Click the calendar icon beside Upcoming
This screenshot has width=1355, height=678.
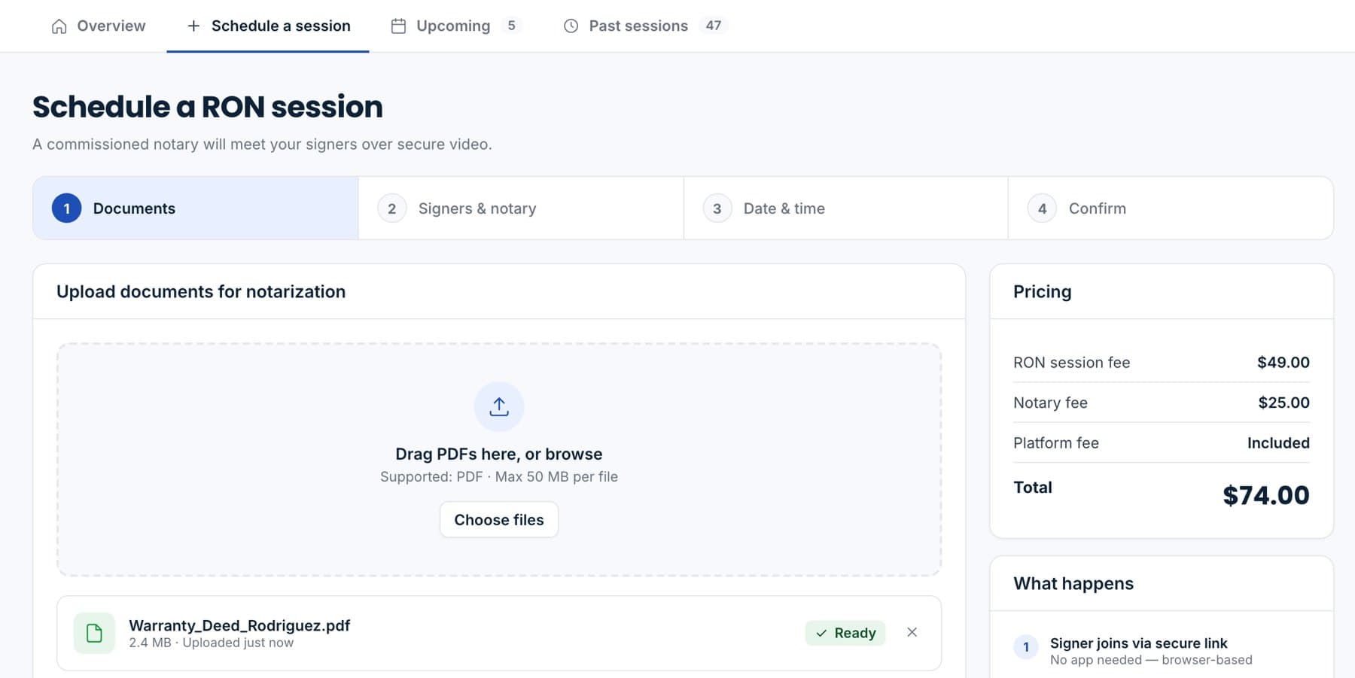[x=399, y=26]
